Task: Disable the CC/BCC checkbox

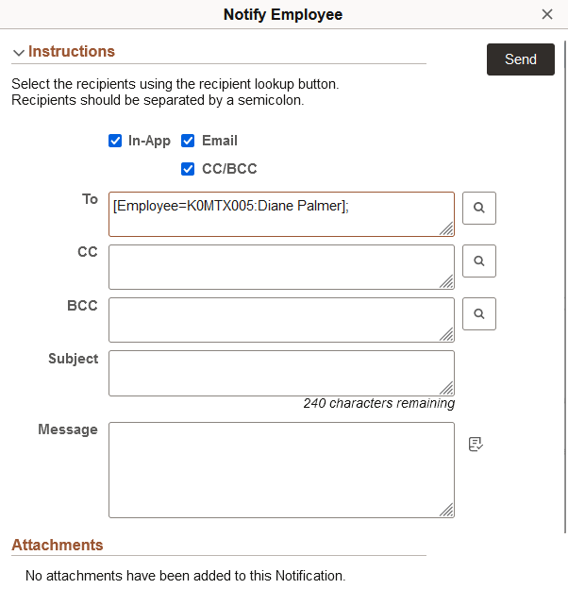Action: [x=188, y=169]
